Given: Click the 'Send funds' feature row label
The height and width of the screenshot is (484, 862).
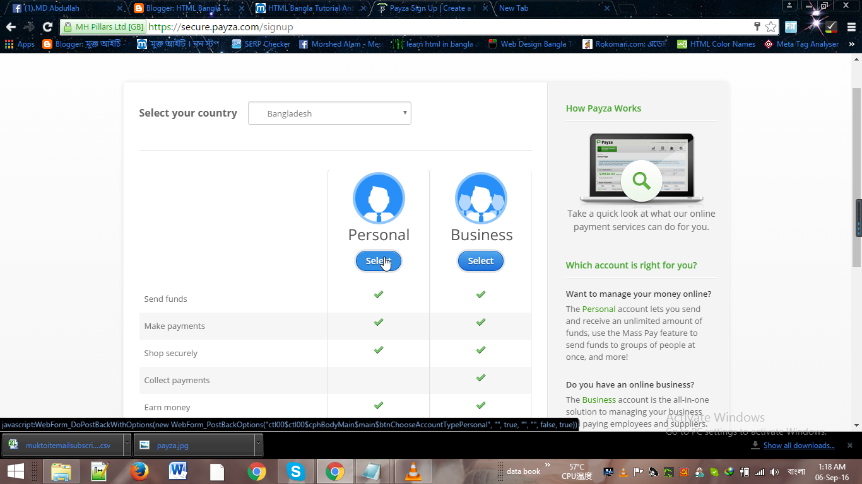Looking at the screenshot, I should coord(165,299).
